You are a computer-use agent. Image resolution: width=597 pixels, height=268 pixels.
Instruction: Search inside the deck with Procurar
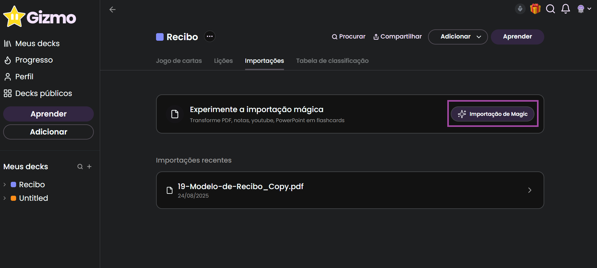pyautogui.click(x=349, y=37)
